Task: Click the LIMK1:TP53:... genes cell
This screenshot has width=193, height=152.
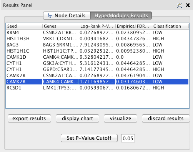Action: [61, 88]
